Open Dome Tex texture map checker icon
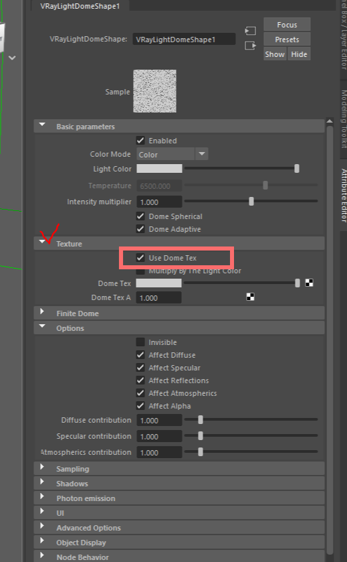Screen dimensions: 347x562 point(309,283)
